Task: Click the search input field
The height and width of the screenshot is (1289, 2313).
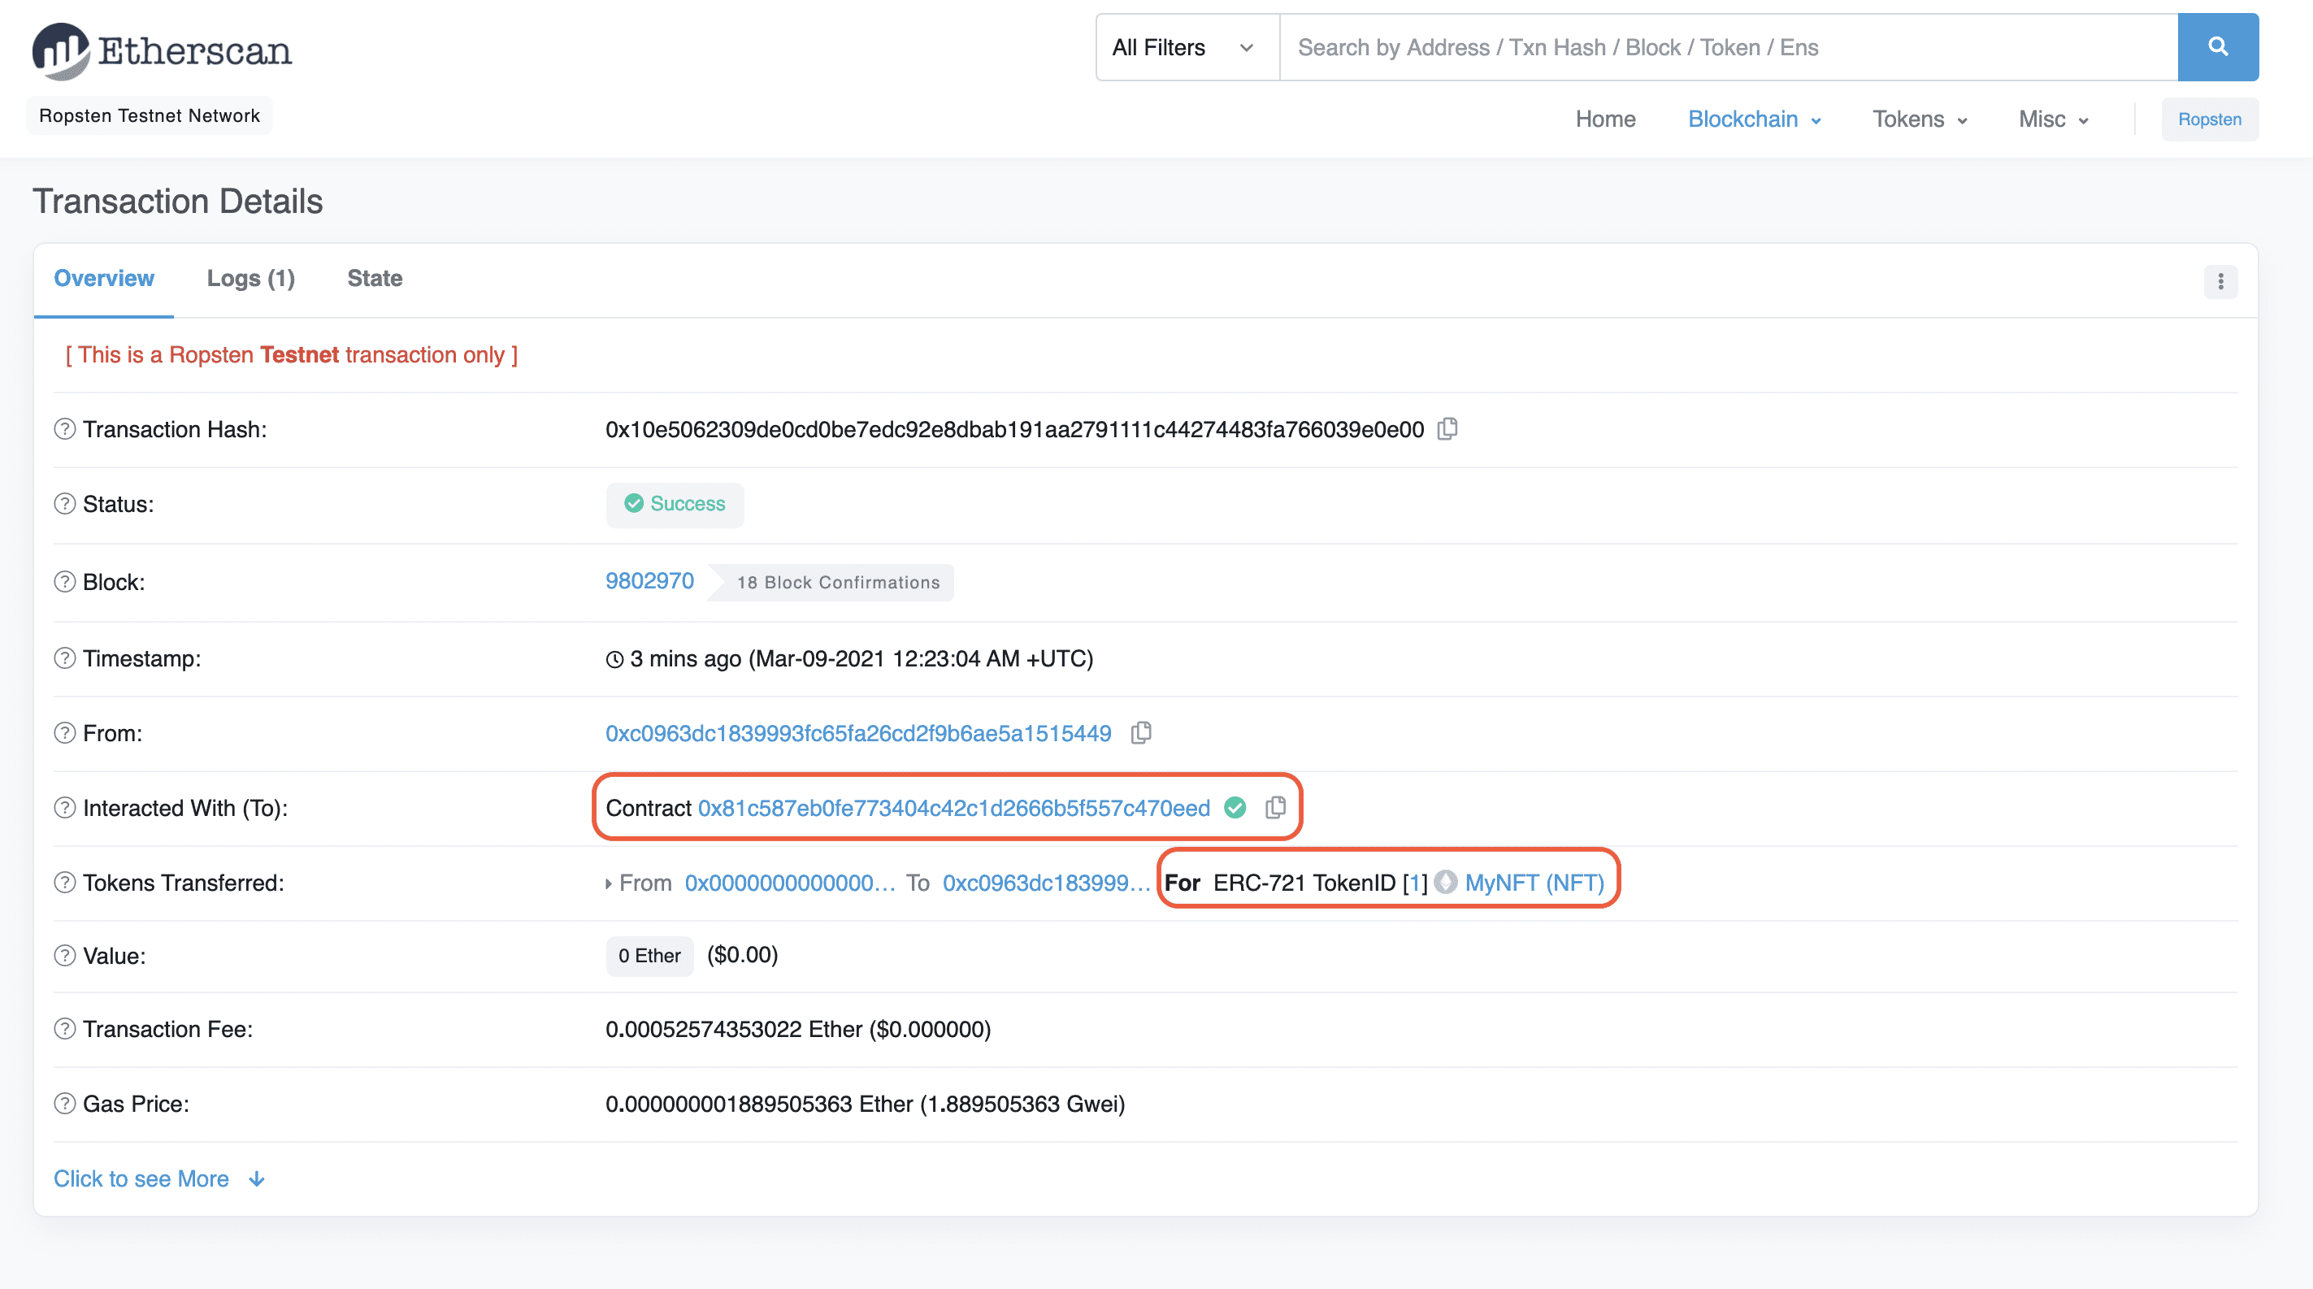Action: tap(1706, 46)
